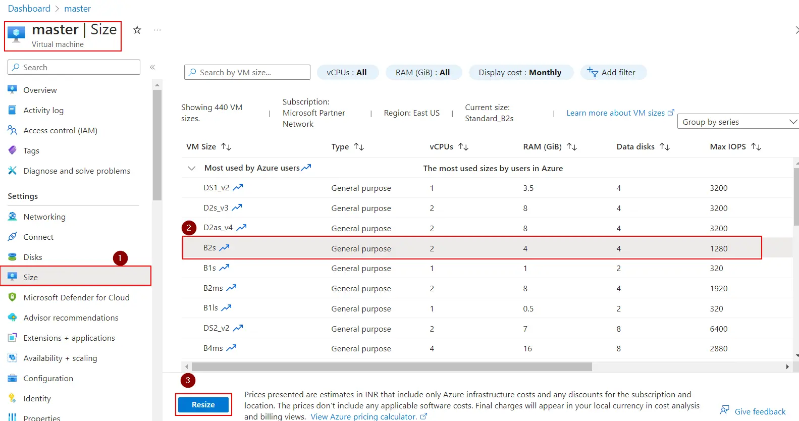Collapse the left sidebar with double chevron

click(x=152, y=67)
